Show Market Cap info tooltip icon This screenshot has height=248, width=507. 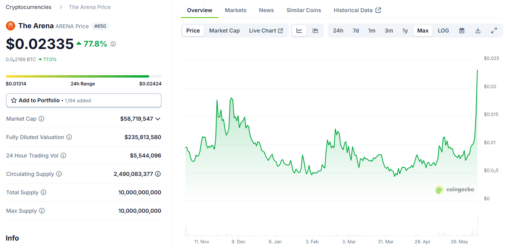[41, 119]
